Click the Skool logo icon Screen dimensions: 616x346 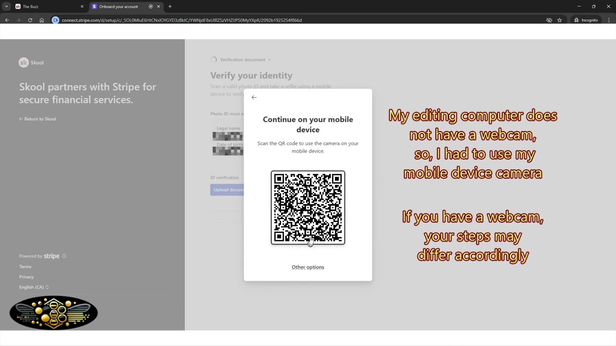tap(24, 62)
